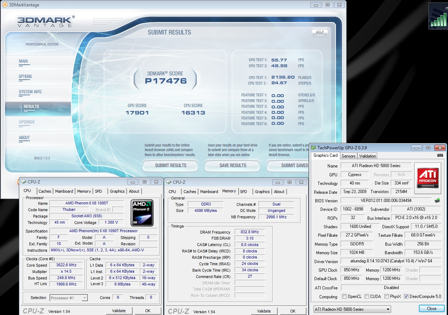Click the GPU-Z screenshot camera icon

tap(440, 155)
